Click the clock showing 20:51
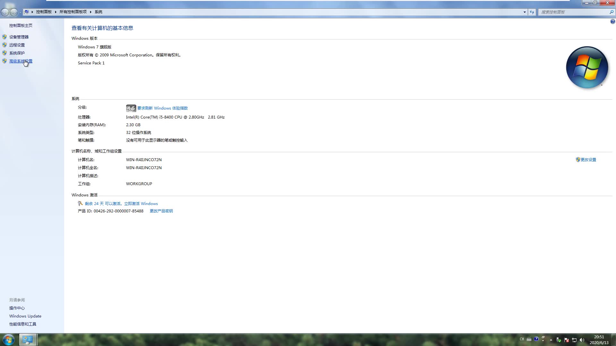This screenshot has height=346, width=616. 599,337
